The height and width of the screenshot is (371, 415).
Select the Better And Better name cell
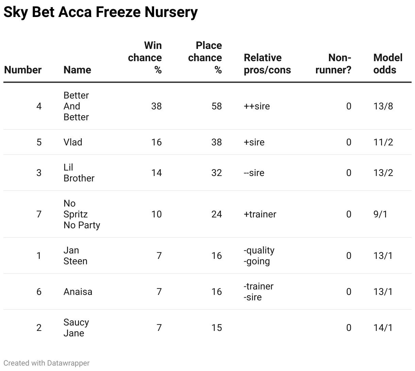click(76, 106)
